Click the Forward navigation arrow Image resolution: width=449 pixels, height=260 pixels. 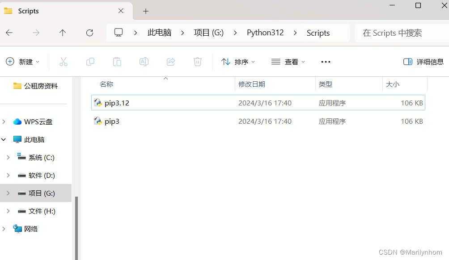pos(36,33)
